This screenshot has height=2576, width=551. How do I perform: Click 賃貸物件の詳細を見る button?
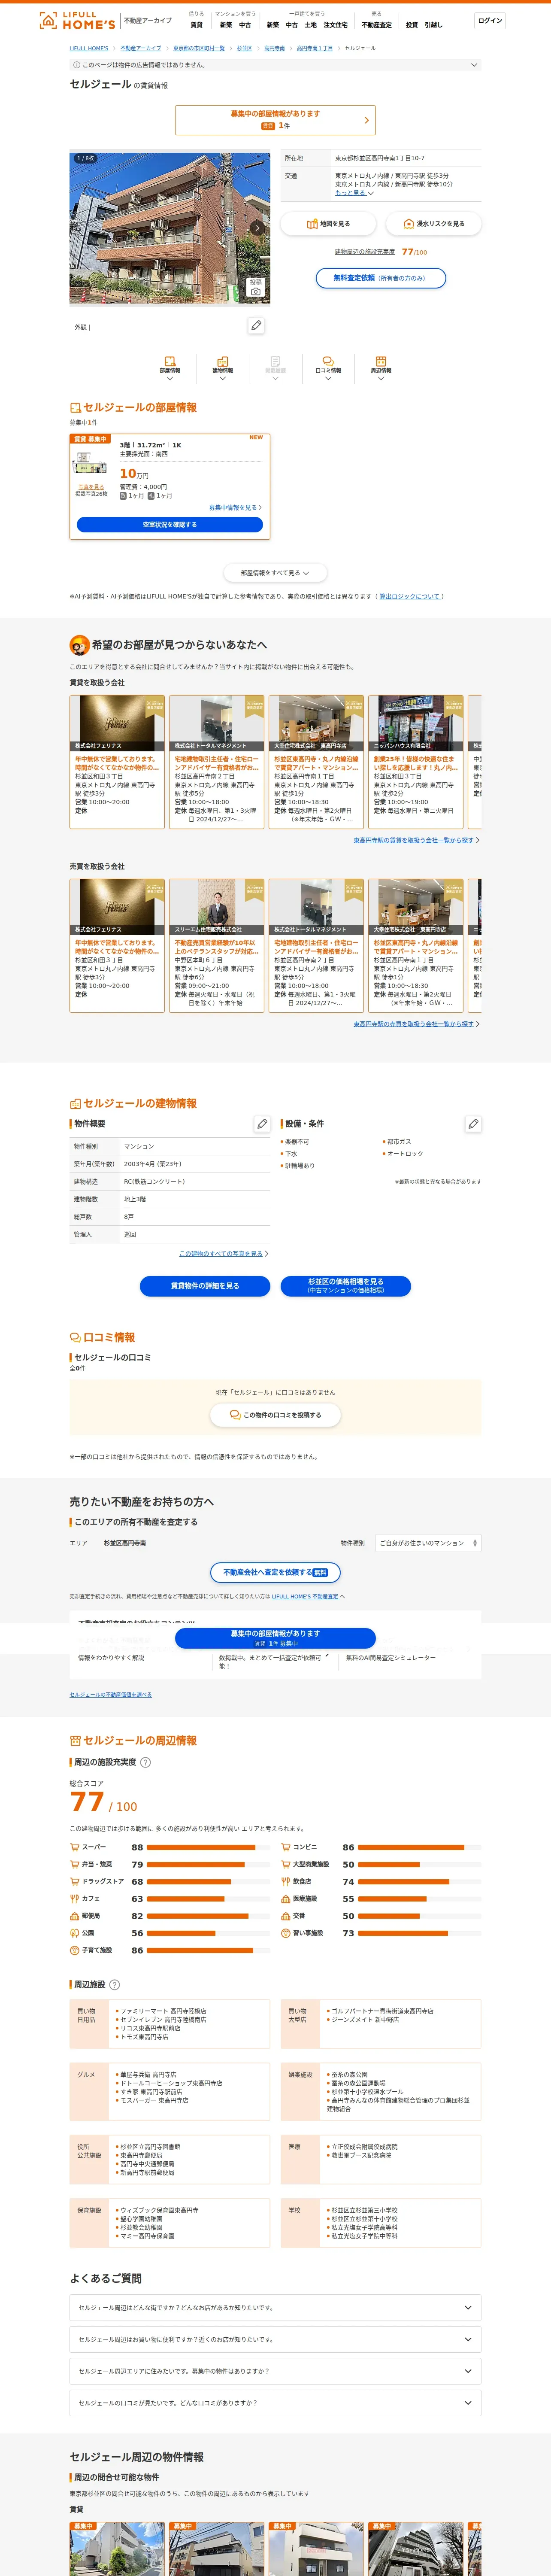205,1286
